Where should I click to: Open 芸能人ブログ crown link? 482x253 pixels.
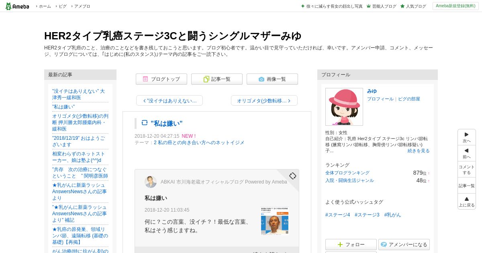[x=381, y=6]
